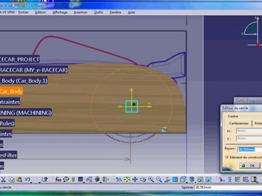The width and height of the screenshot is (262, 196).
Task: Open the dropdown of the rightmost toolbar icon
Action: [x=258, y=183]
